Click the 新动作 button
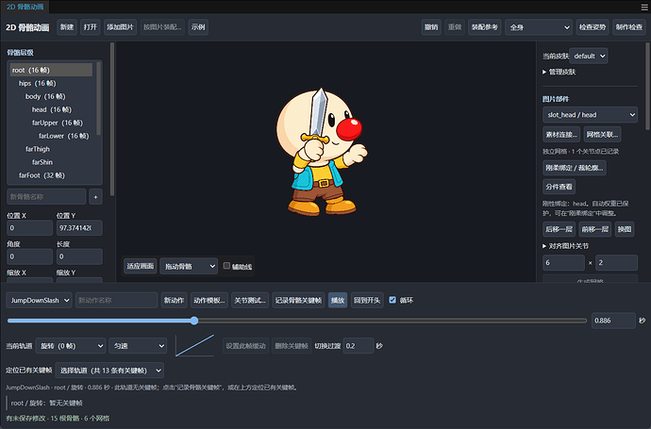 click(x=174, y=301)
